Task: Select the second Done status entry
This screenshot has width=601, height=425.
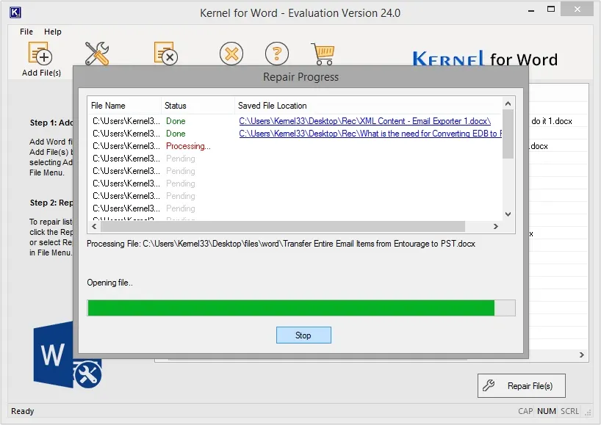Action: click(176, 134)
